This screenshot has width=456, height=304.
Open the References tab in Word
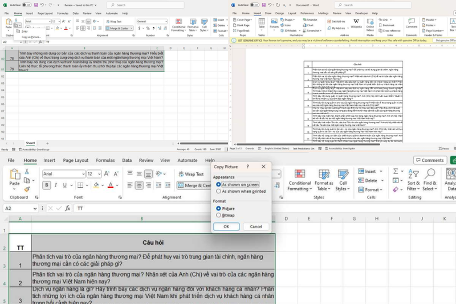(307, 13)
